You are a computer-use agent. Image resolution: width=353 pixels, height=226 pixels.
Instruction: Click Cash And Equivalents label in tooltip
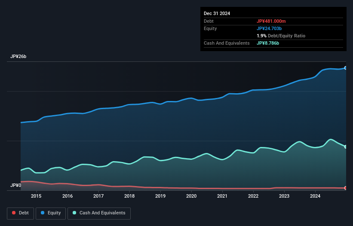click(227, 43)
